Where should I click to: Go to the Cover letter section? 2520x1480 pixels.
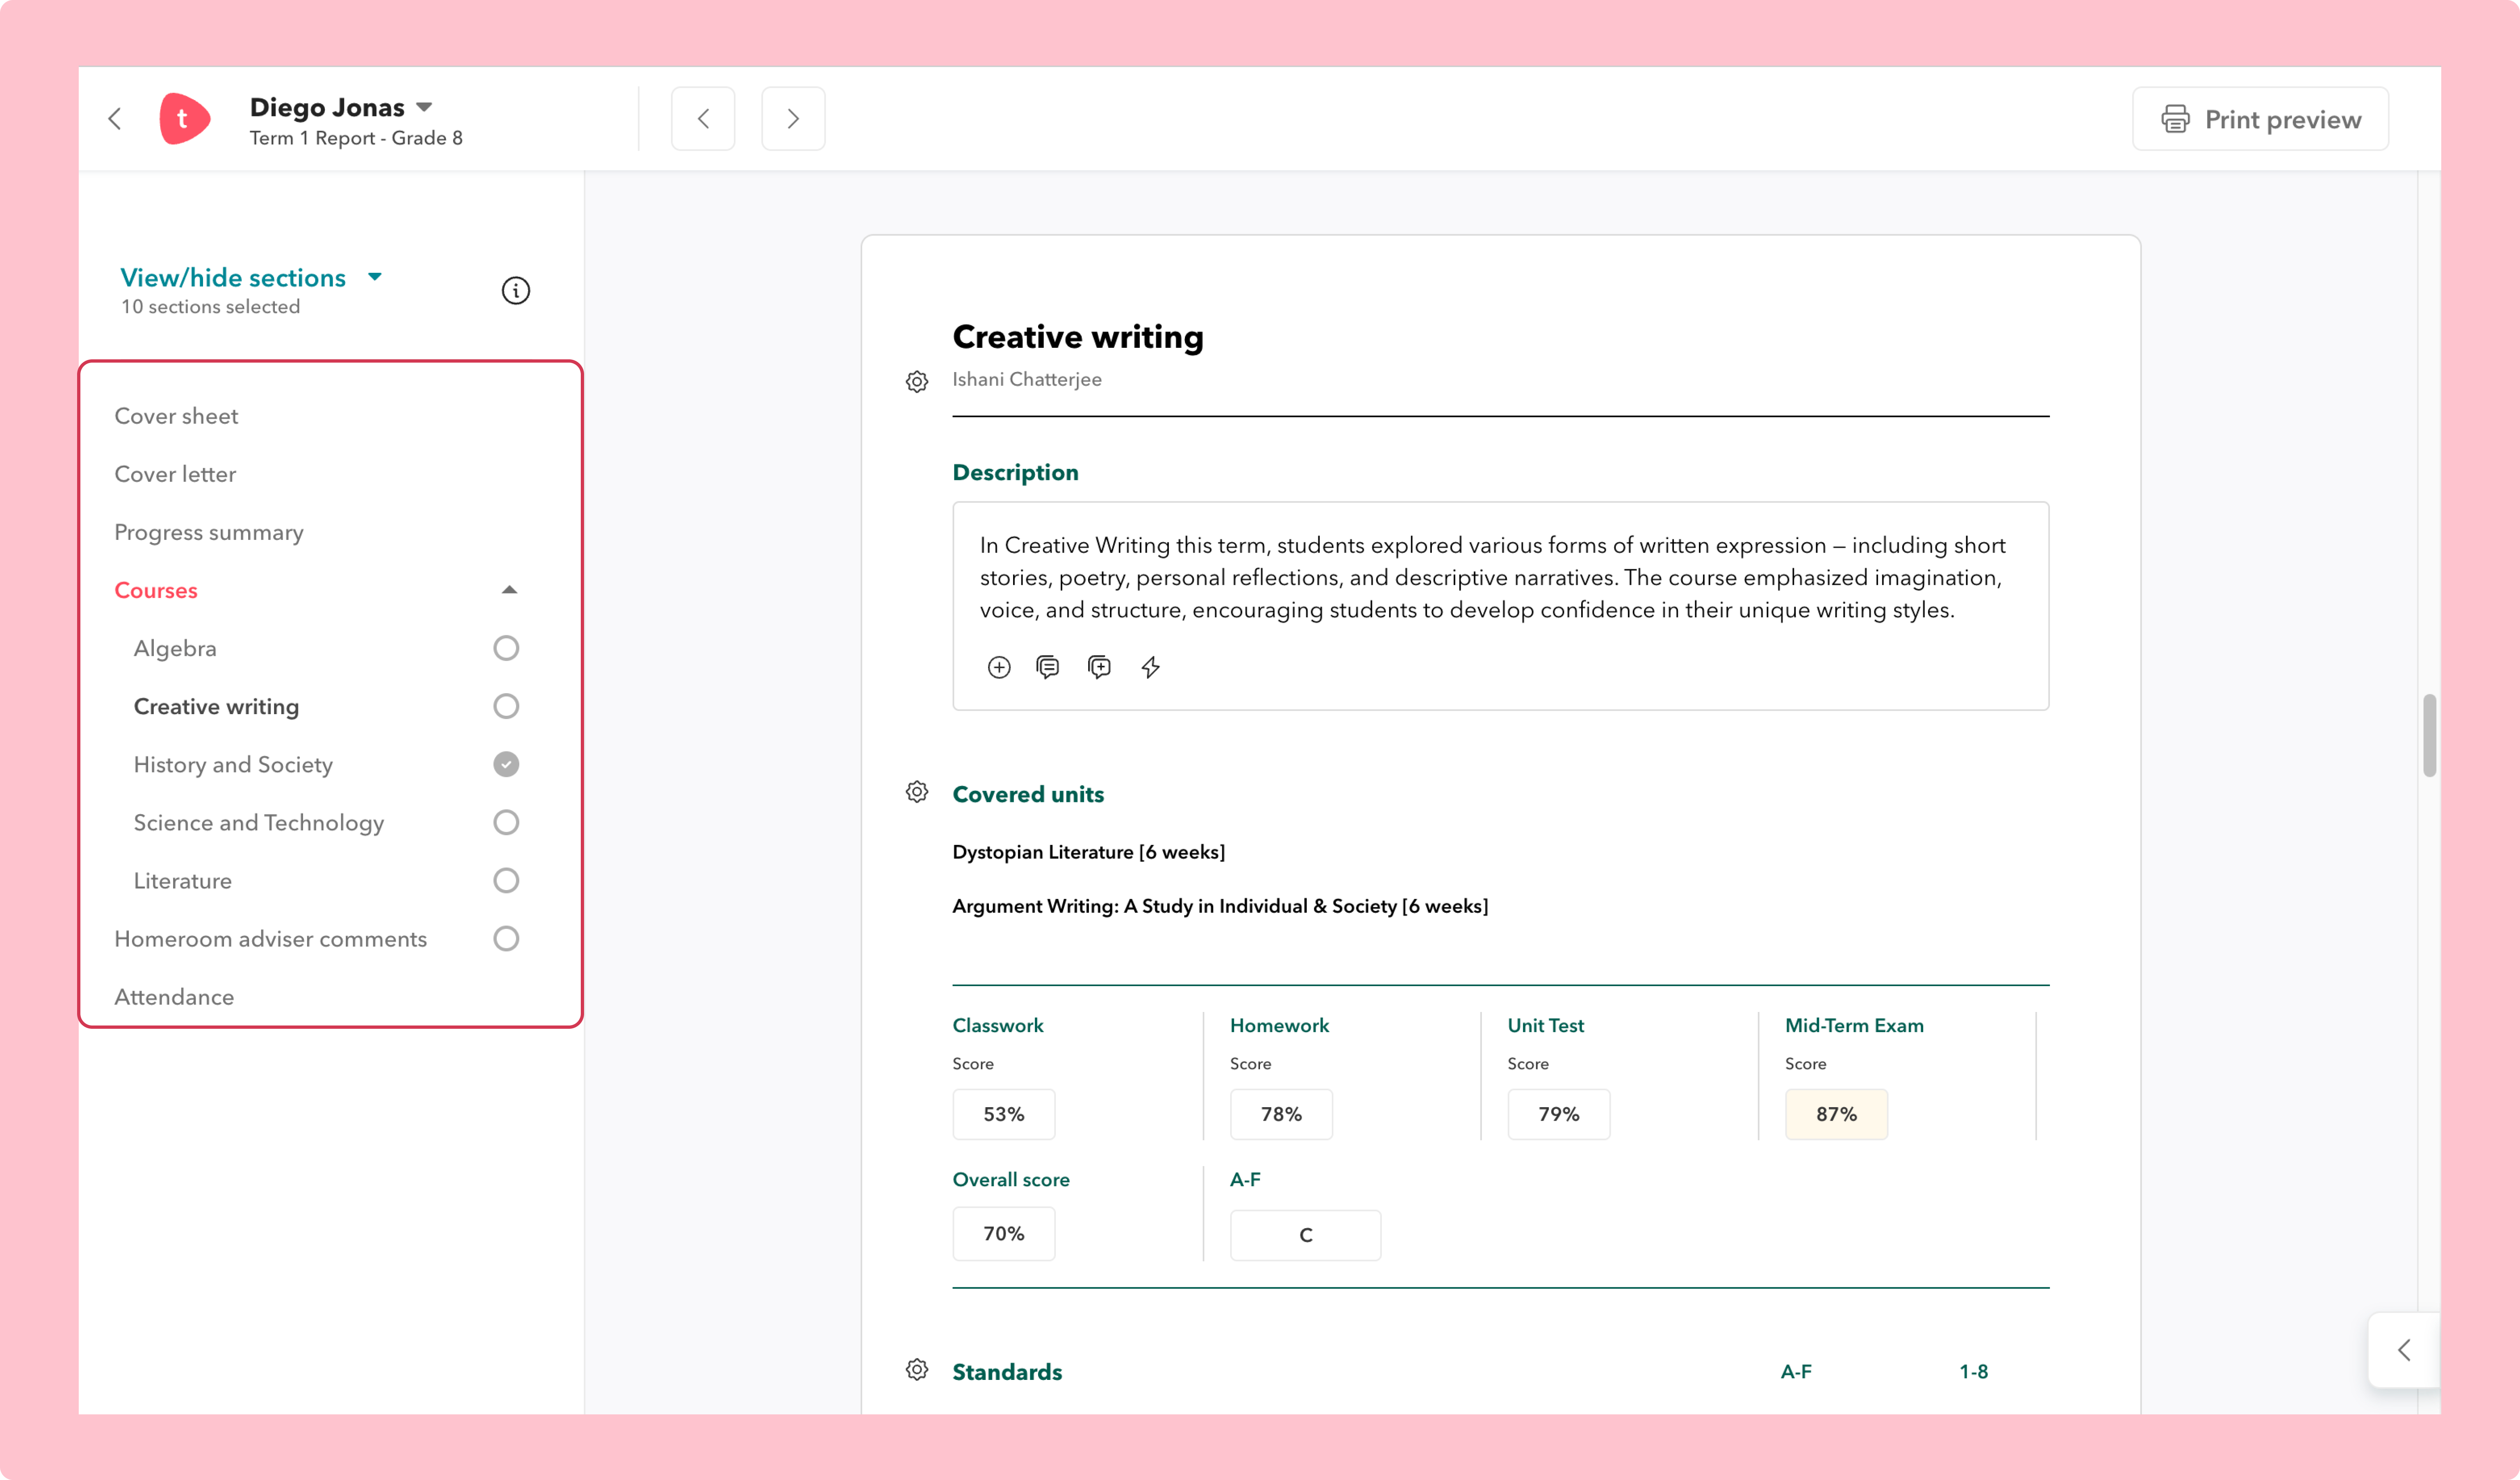click(175, 474)
